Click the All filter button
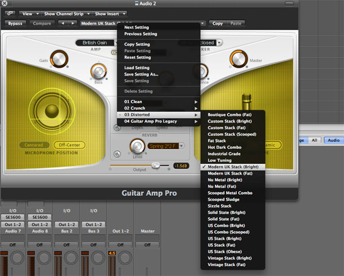The image size is (344, 276). tap(314, 140)
